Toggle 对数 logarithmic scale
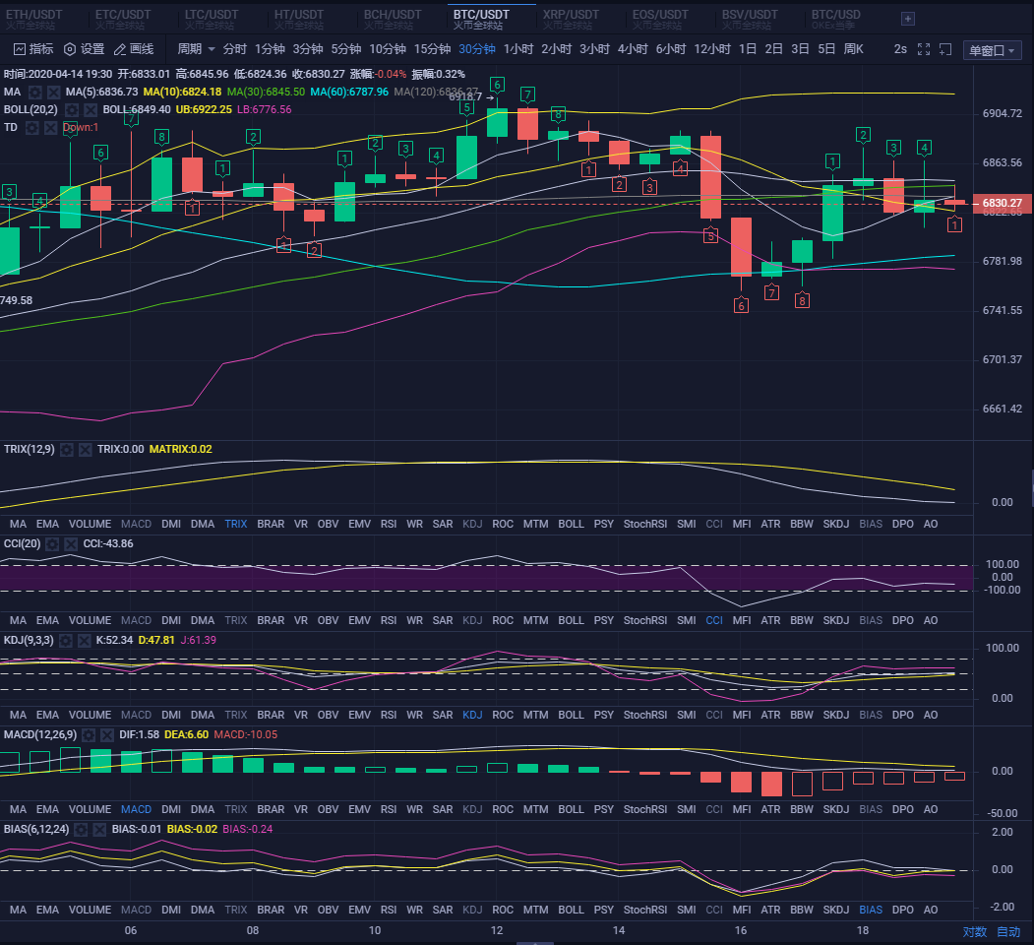 [x=975, y=932]
